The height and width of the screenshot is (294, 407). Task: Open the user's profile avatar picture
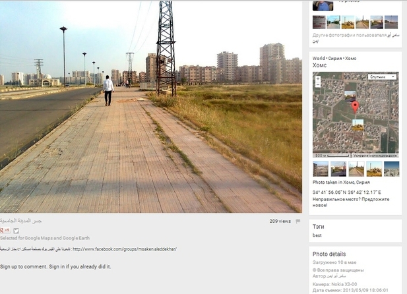coord(323,5)
